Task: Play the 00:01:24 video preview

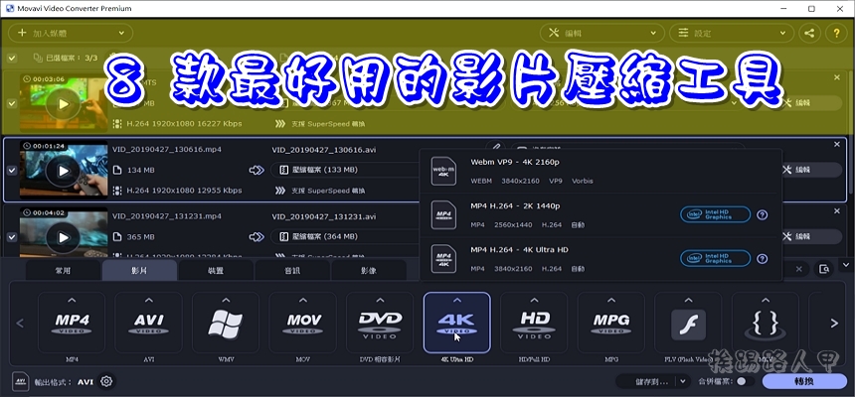Action: pyautogui.click(x=64, y=171)
